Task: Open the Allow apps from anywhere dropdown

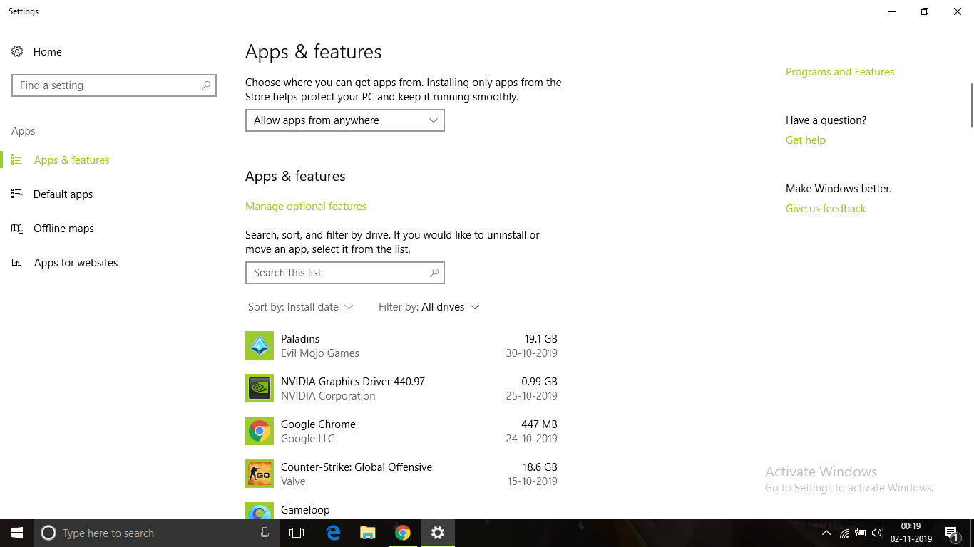Action: coord(345,120)
